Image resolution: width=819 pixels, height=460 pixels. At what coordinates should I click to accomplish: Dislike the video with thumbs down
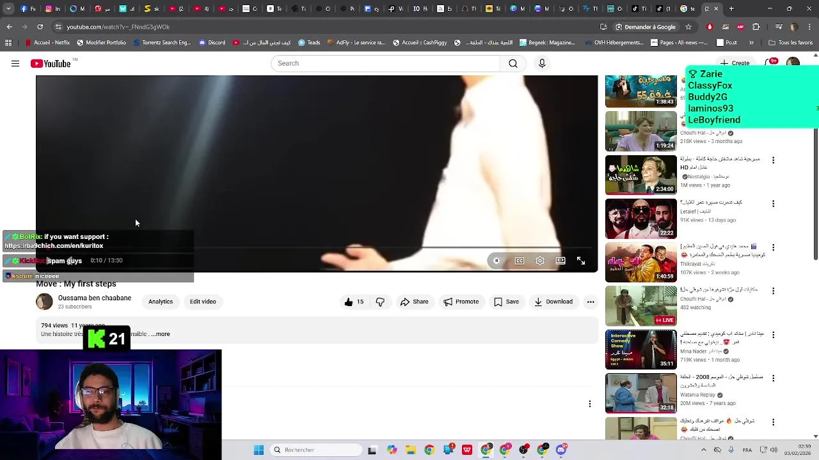click(x=380, y=302)
